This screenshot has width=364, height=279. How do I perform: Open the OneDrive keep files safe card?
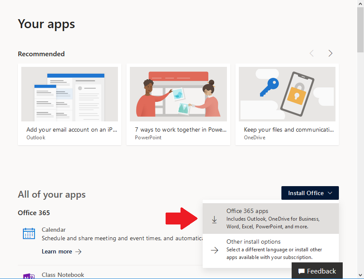point(287,104)
